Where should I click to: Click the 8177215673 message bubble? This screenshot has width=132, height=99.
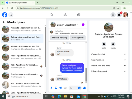click(62, 79)
